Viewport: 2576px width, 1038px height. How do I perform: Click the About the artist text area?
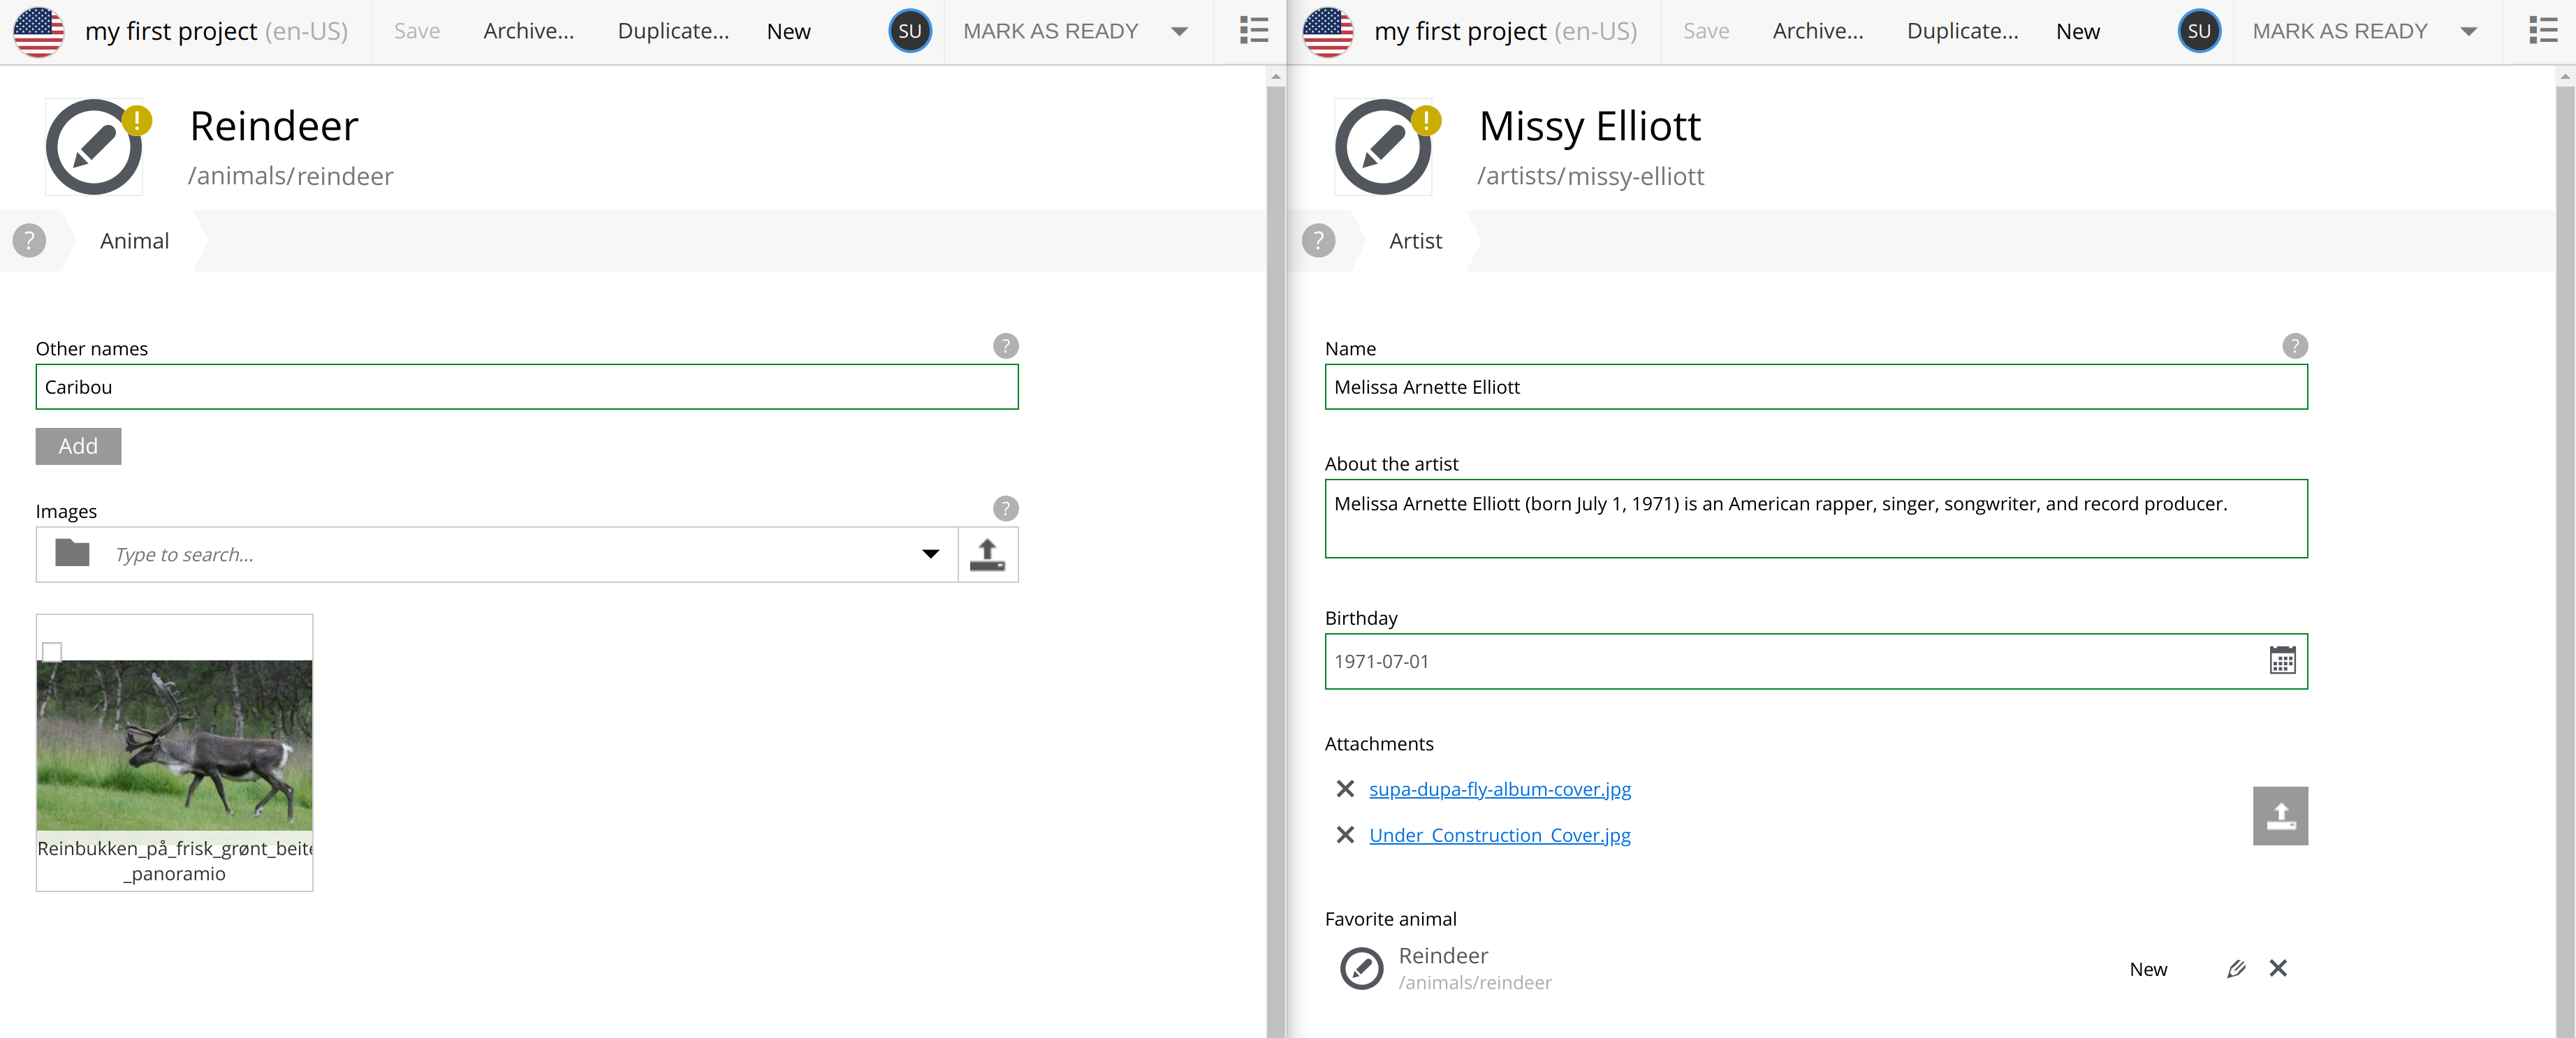(x=1816, y=519)
